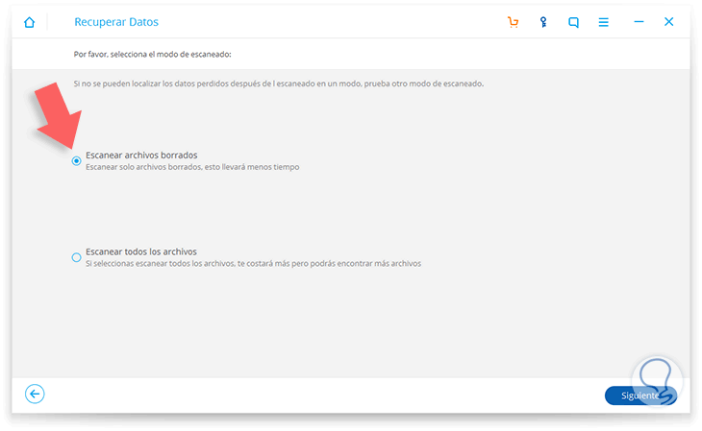Select the 'Escanear archivos borrados' radio button

(x=77, y=161)
